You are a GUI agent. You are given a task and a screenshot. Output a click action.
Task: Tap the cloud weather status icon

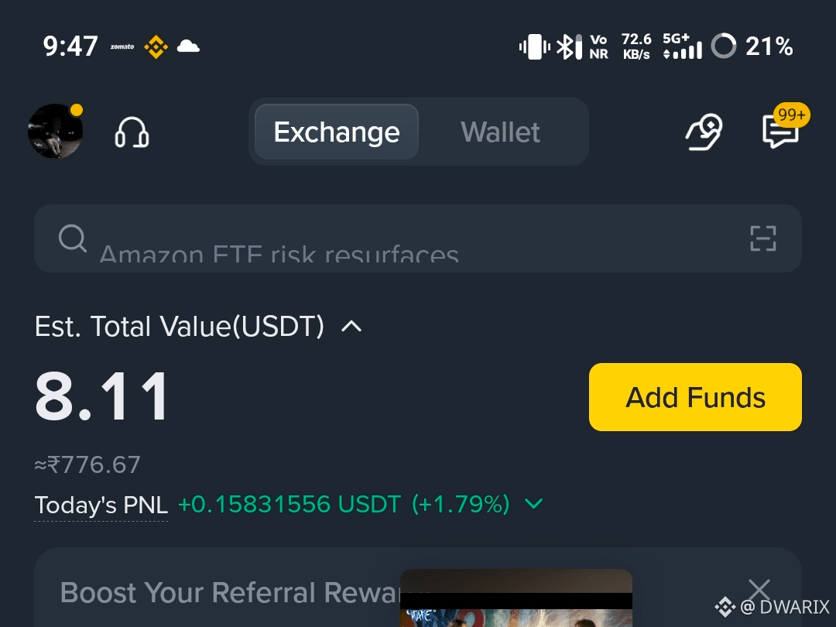click(188, 46)
